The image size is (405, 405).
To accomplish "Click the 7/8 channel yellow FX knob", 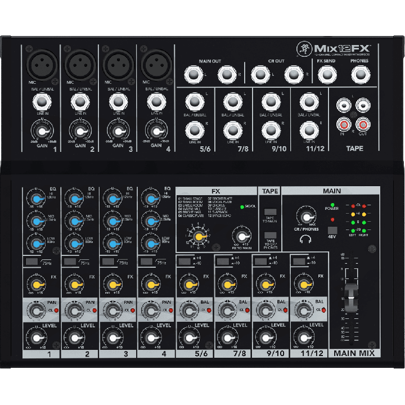I will (x=228, y=285).
